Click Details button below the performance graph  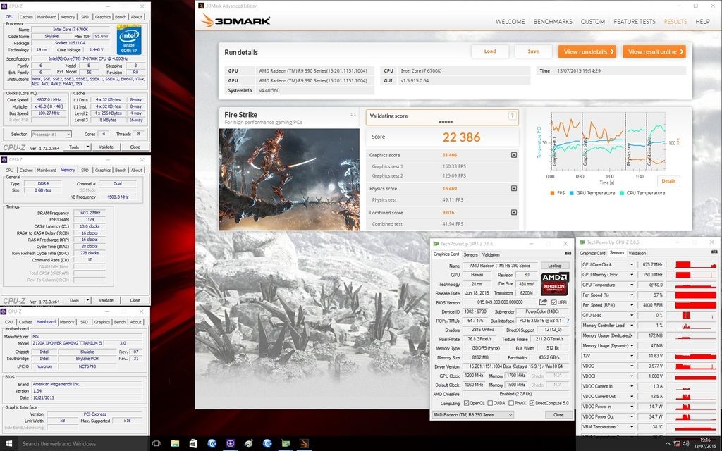click(668, 181)
